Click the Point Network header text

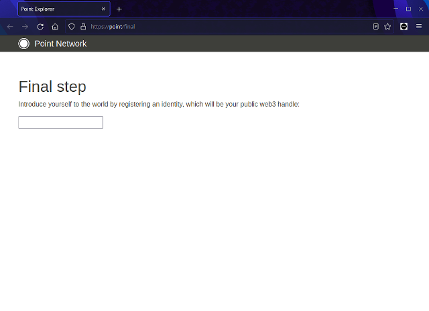(x=60, y=44)
